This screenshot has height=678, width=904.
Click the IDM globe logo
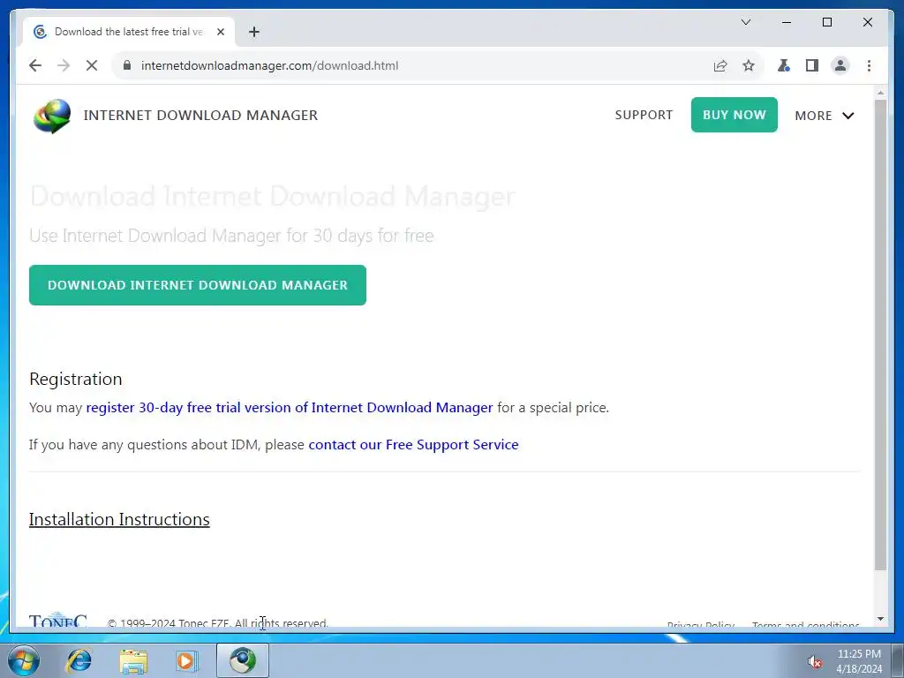(52, 116)
